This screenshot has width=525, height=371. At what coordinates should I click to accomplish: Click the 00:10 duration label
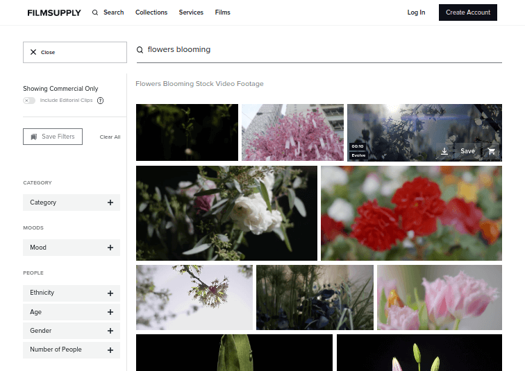[358, 146]
